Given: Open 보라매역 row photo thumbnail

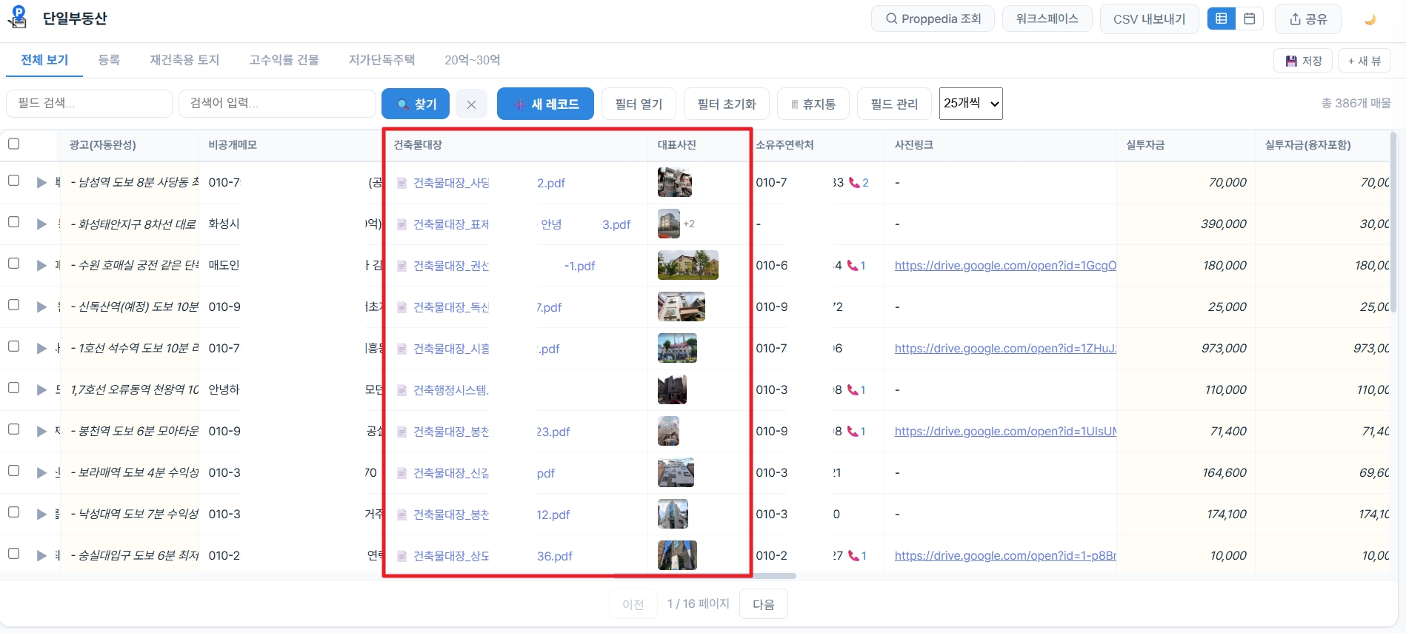Looking at the screenshot, I should (676, 472).
